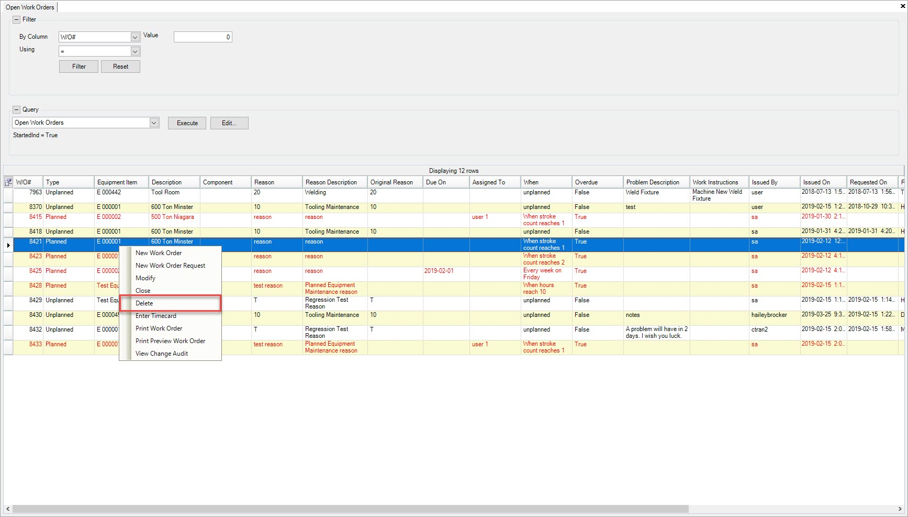Click the Filter button
Screen dimensions: 908x517
[79, 67]
